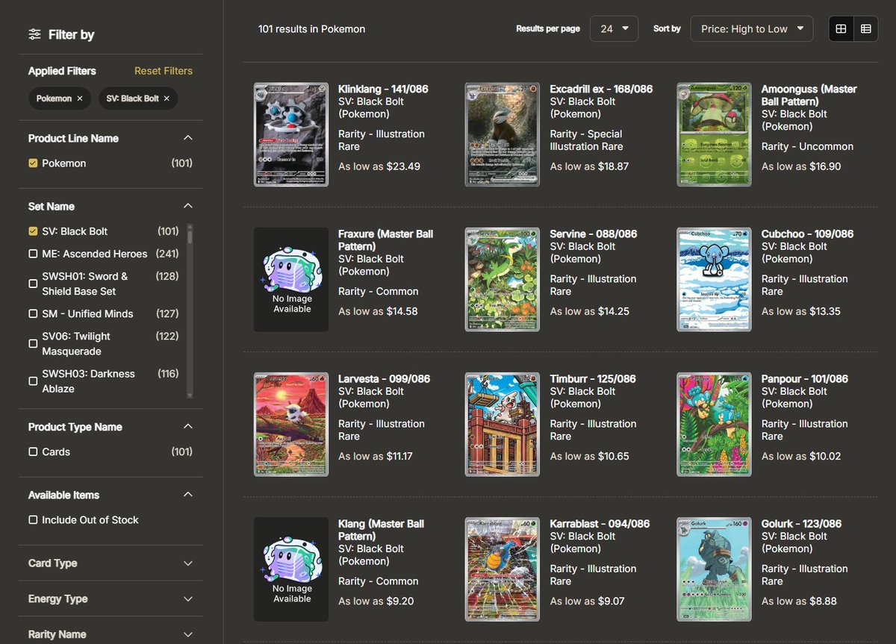Collapse the Set Name section
Image resolution: width=896 pixels, height=644 pixels.
click(187, 206)
